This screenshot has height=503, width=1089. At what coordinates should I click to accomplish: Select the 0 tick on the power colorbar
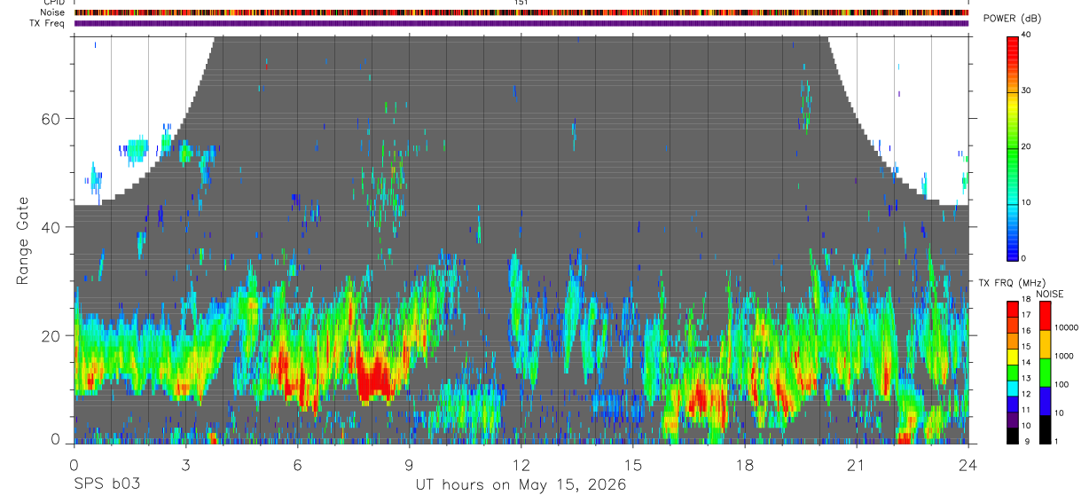1023,258
